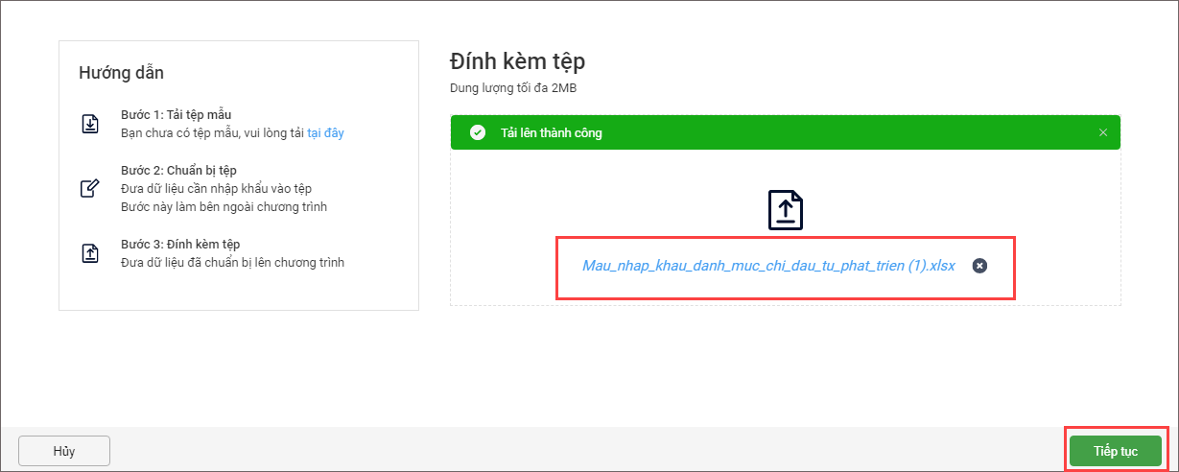The image size is (1179, 472).
Task: Click "Đưa dữ liệu đã chuẩn bị lên chương trình"
Action: click(x=232, y=262)
